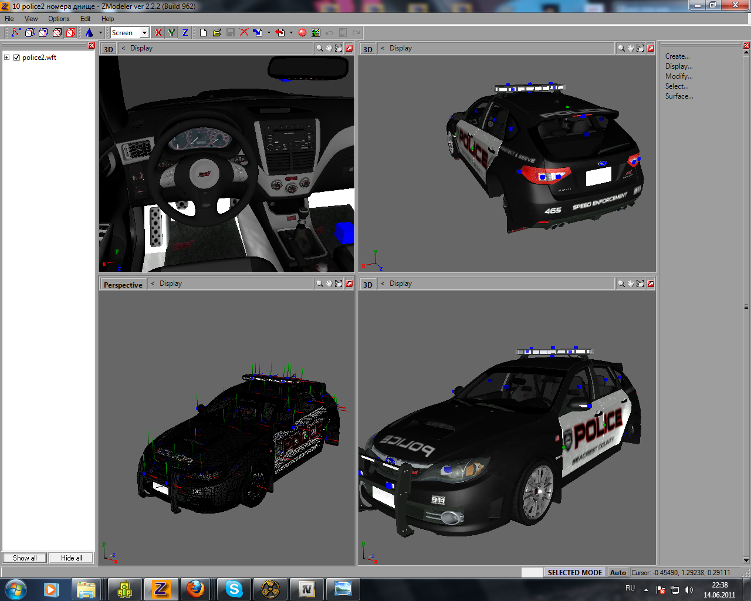
Task: Select pan hand in bottom-right viewport header
Action: 631,283
